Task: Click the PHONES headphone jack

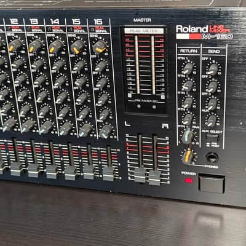Action: coord(212,158)
